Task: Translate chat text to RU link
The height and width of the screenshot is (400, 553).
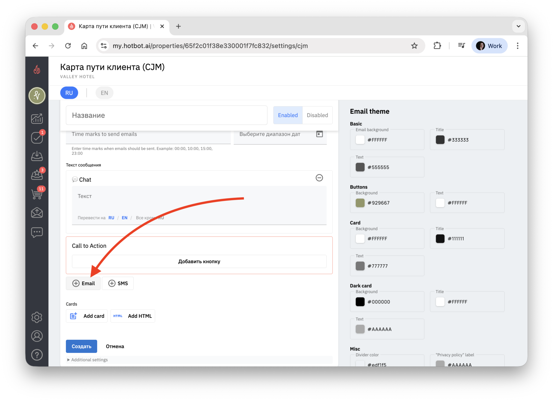Action: (x=111, y=218)
